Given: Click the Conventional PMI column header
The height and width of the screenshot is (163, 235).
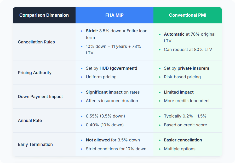Looking at the screenshot, I should tap(187, 15).
